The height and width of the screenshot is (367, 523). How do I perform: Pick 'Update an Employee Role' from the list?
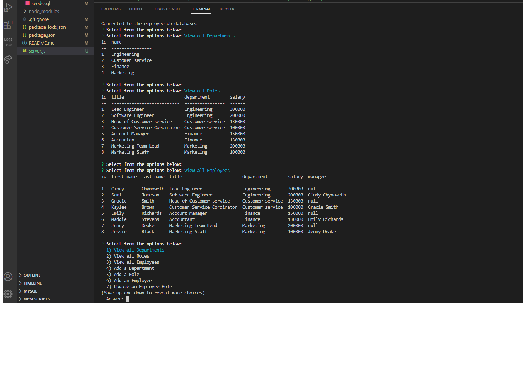(139, 286)
